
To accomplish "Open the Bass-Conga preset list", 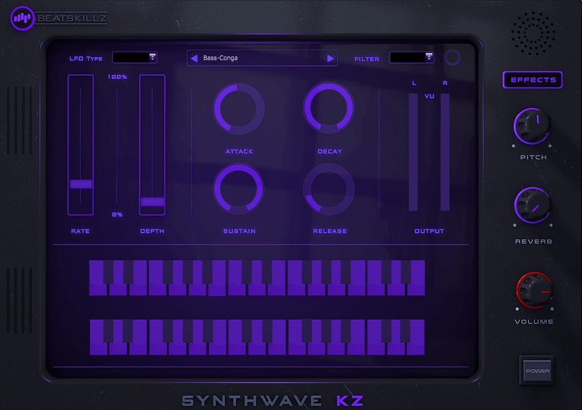I will click(262, 58).
